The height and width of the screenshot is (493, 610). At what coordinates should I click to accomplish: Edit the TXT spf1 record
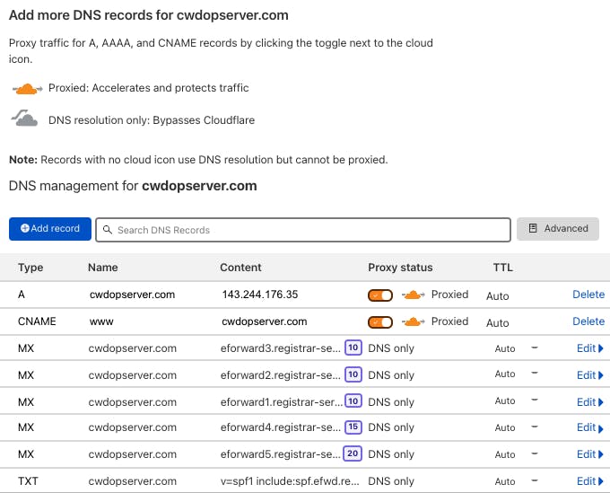(589, 481)
